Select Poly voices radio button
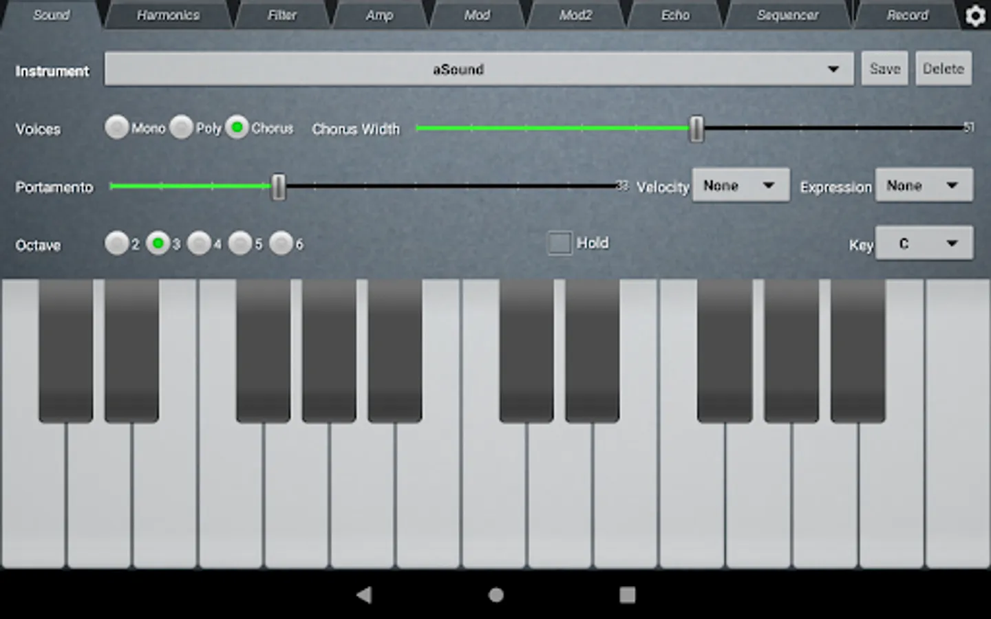This screenshot has height=619, width=991. (x=181, y=127)
